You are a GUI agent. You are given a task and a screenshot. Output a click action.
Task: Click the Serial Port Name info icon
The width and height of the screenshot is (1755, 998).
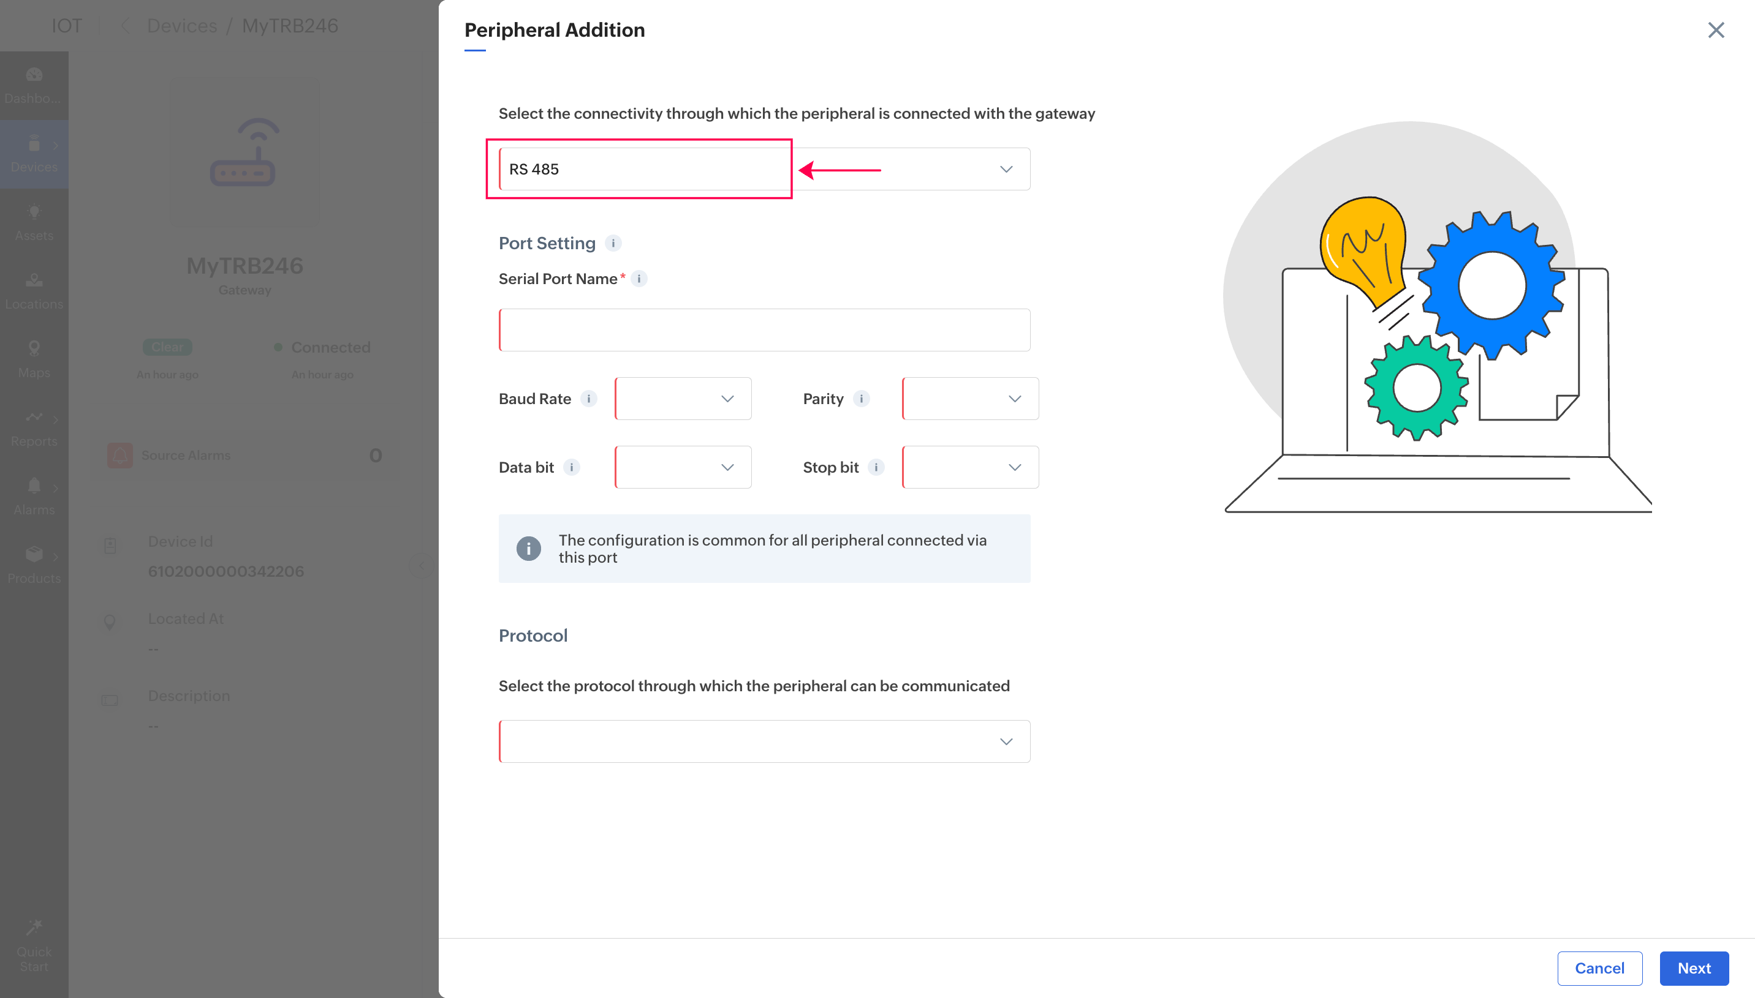[639, 279]
